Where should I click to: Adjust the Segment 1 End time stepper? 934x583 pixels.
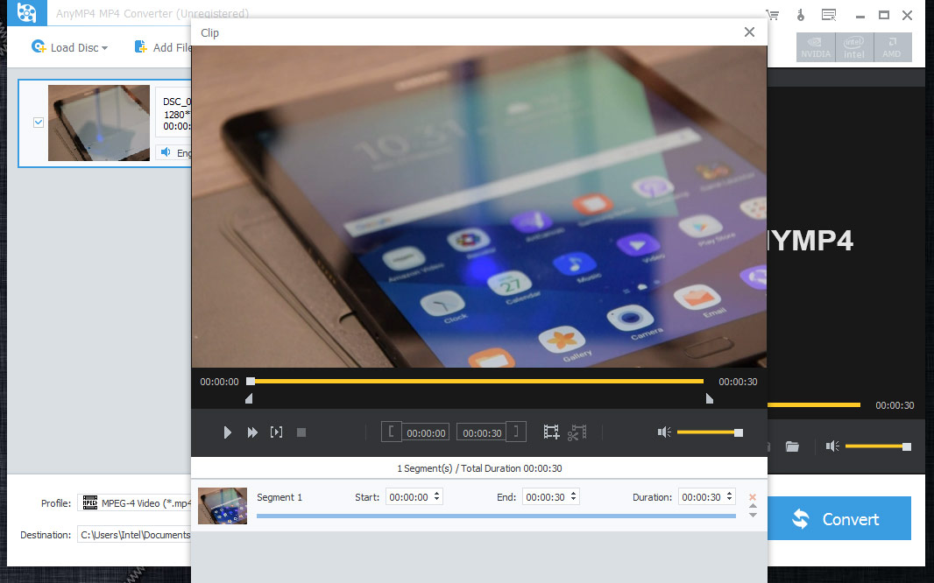pos(574,497)
